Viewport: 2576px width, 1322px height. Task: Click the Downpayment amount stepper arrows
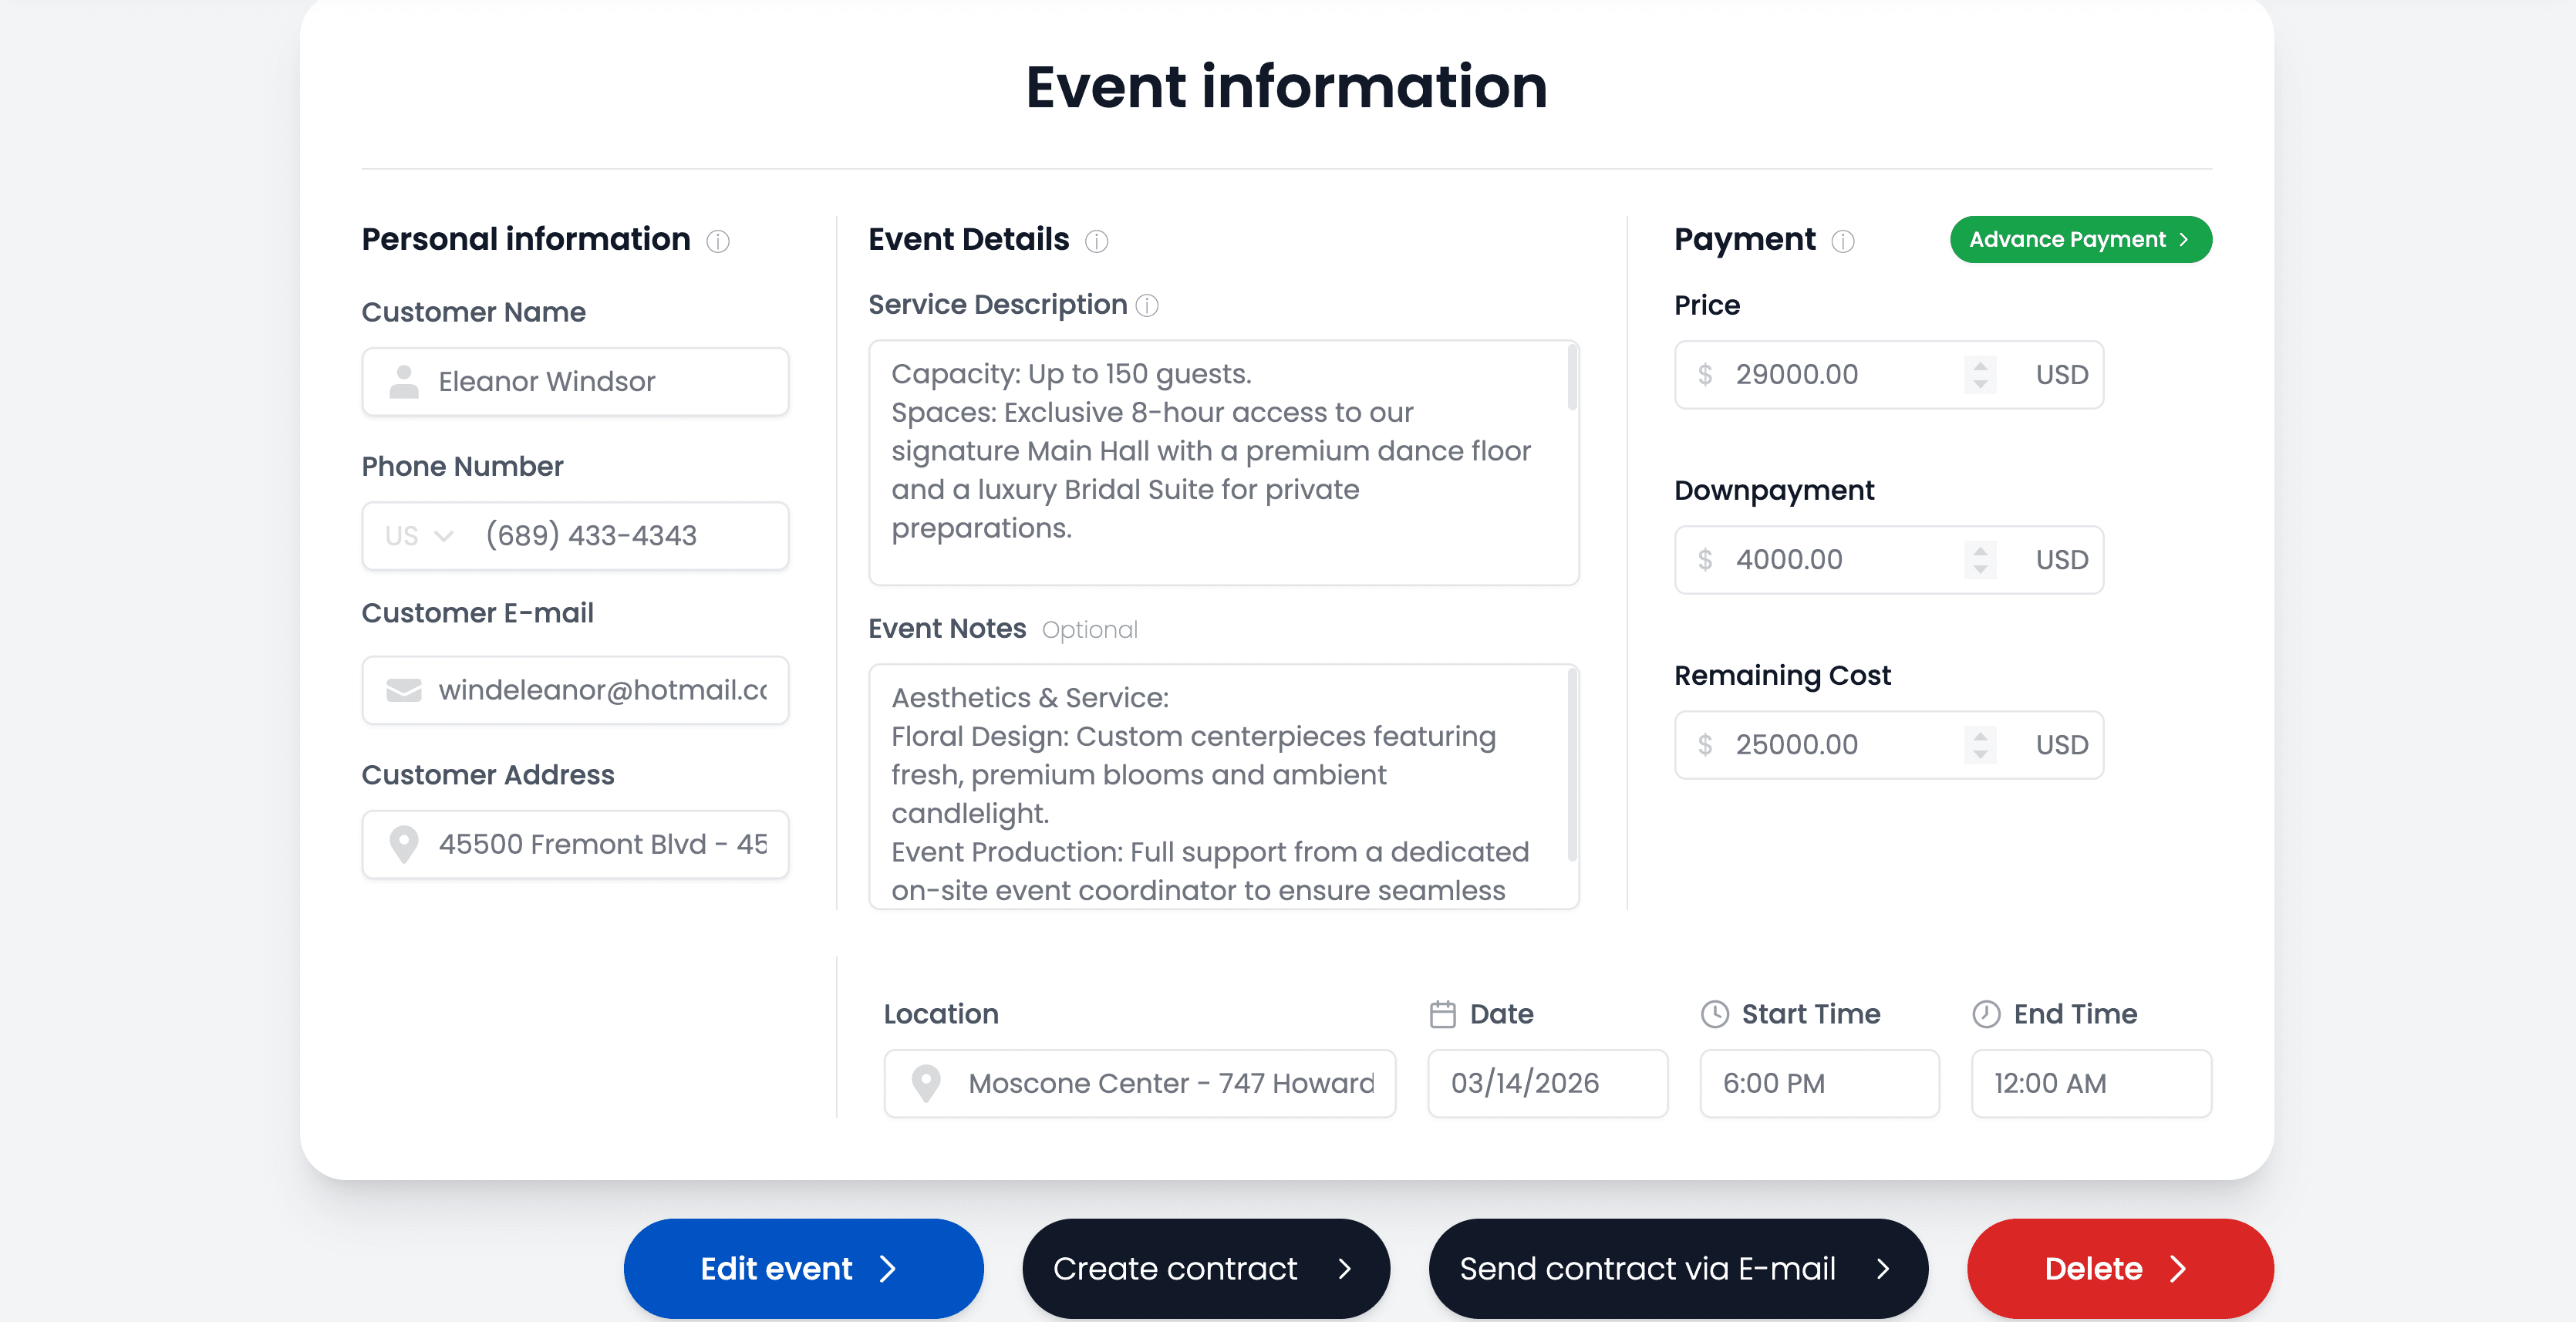pos(1979,560)
